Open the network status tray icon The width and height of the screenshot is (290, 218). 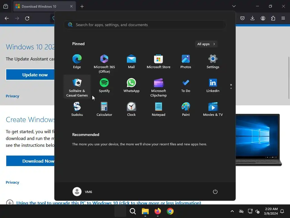[250, 211]
